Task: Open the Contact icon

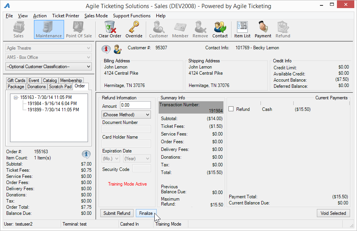Action: click(x=220, y=30)
